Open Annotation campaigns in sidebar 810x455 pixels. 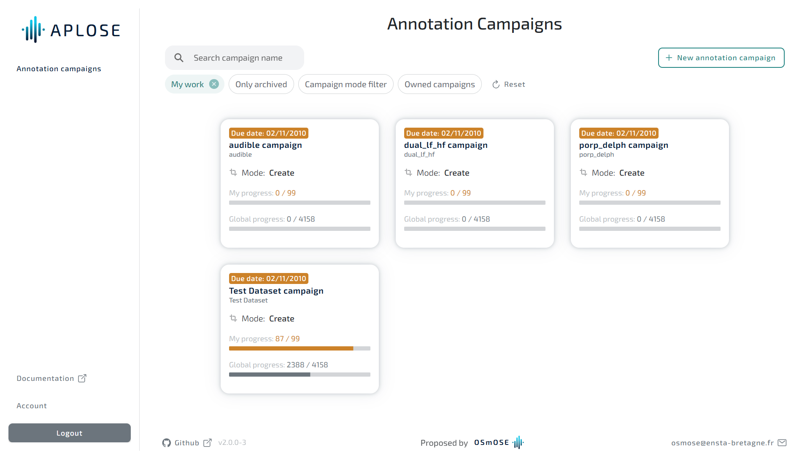click(59, 69)
